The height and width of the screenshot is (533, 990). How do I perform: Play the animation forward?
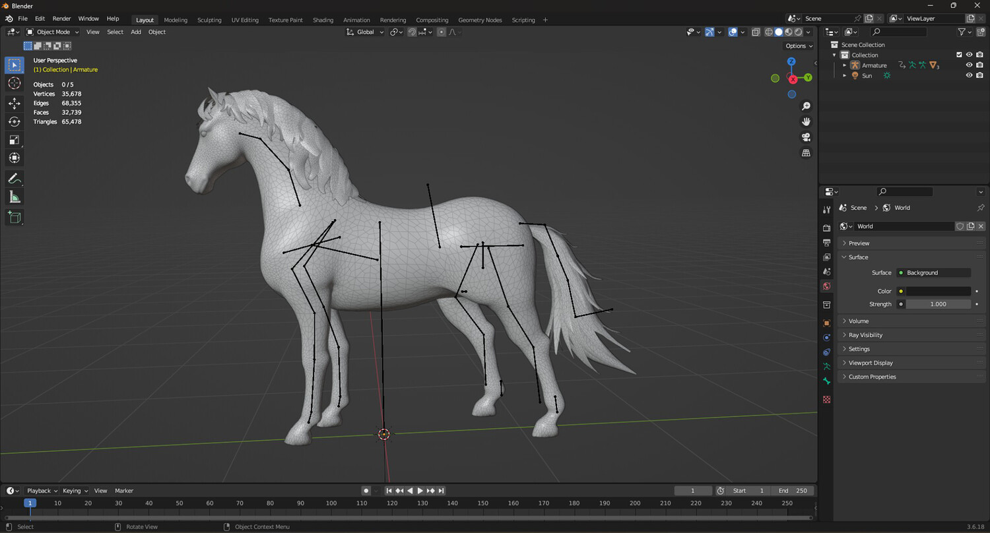[x=420, y=491]
